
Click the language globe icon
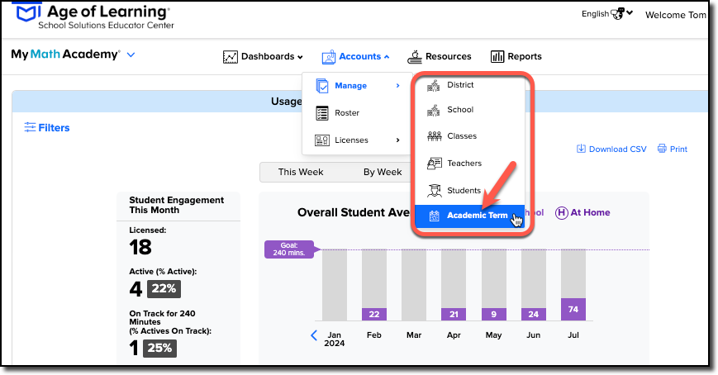(x=617, y=14)
